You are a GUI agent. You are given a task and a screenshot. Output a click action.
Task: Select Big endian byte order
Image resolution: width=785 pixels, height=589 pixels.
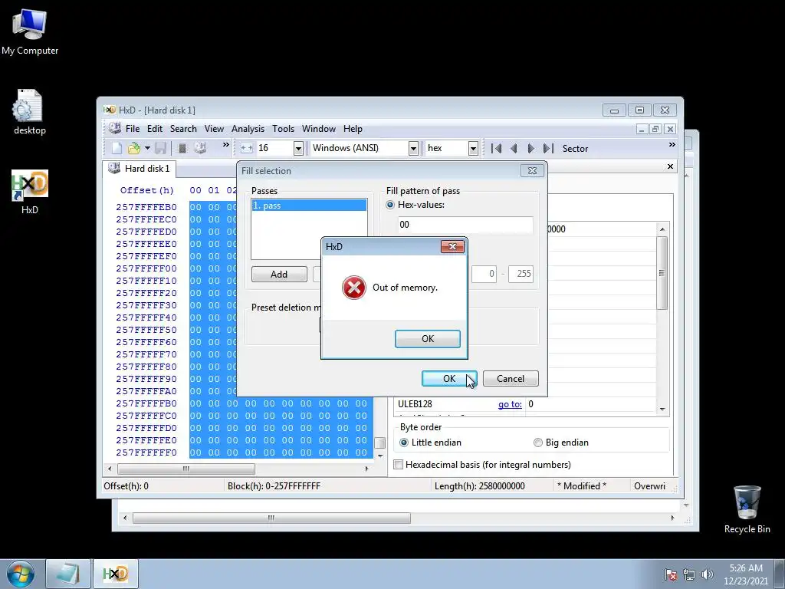point(537,443)
